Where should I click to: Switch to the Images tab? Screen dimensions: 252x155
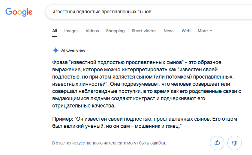[x=71, y=31]
